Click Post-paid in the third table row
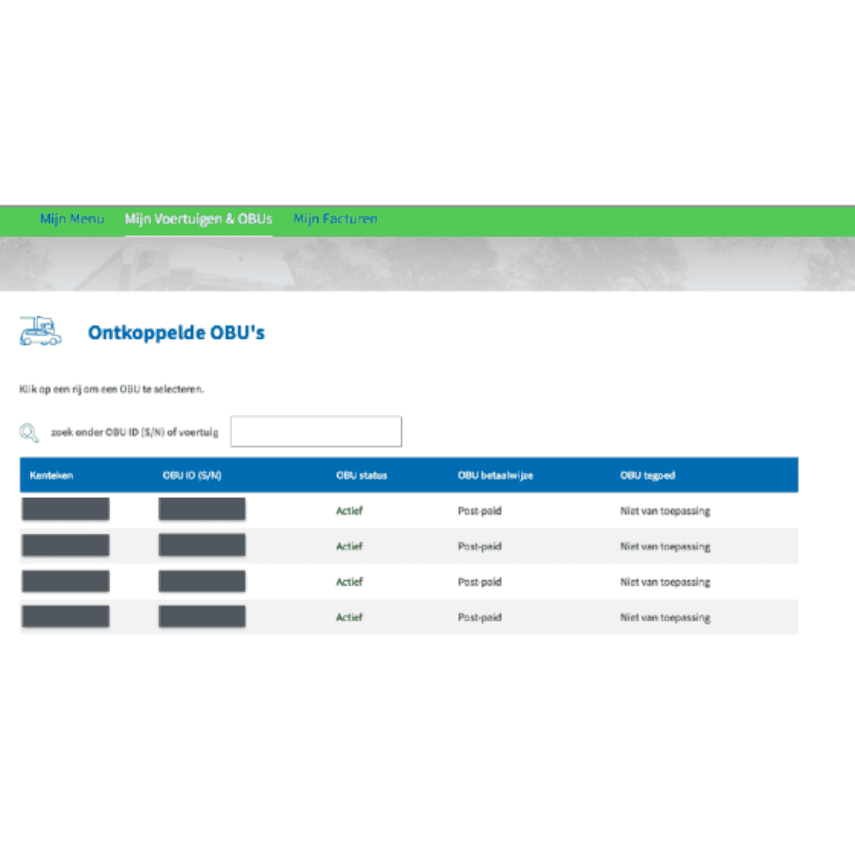The height and width of the screenshot is (855, 855). click(x=480, y=582)
